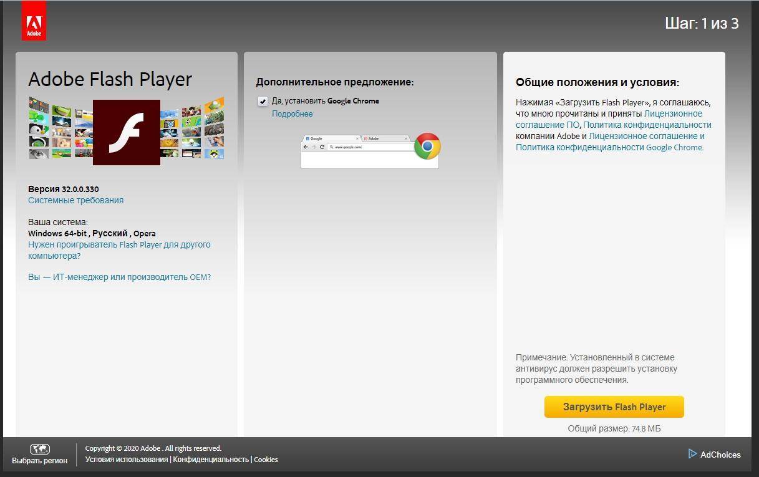The height and width of the screenshot is (477, 759).
Task: Click the AdChoices triangle icon
Action: click(692, 454)
